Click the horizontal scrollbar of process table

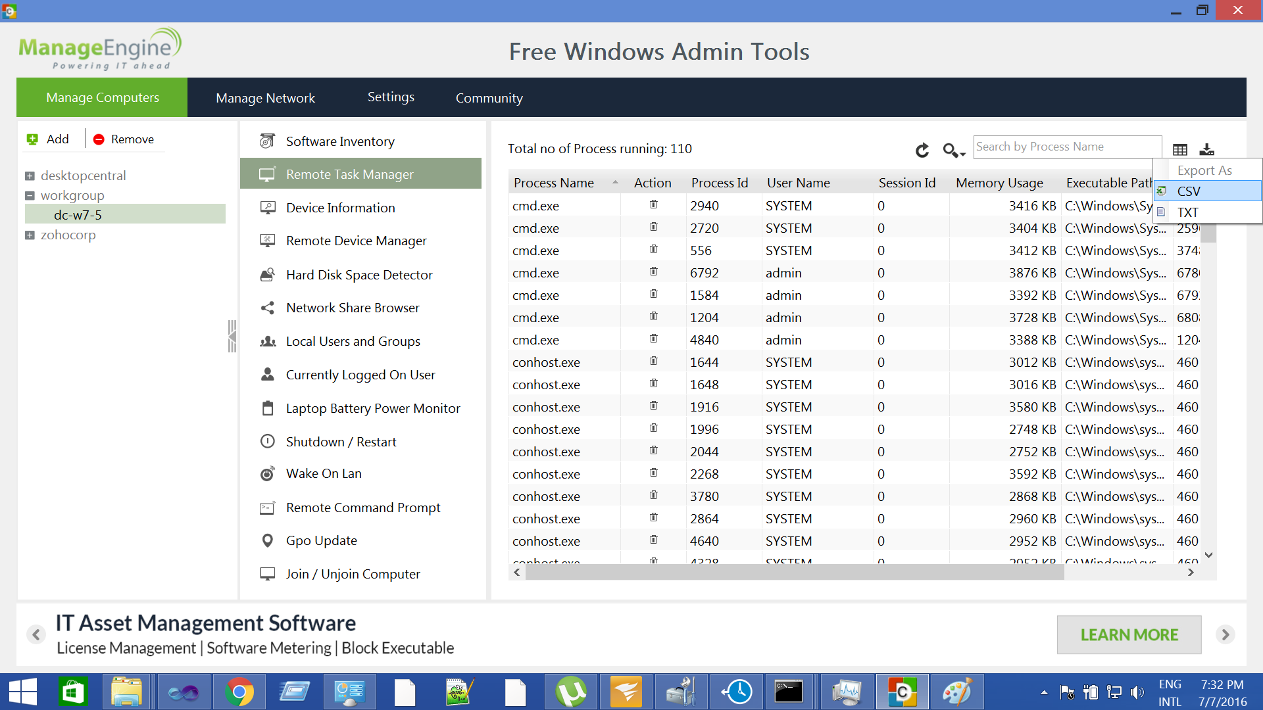pyautogui.click(x=795, y=573)
